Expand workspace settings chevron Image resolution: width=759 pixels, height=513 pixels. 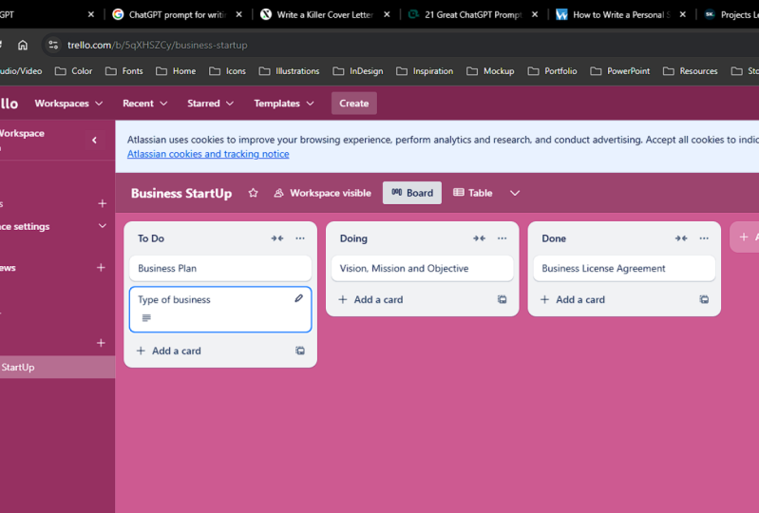click(103, 226)
